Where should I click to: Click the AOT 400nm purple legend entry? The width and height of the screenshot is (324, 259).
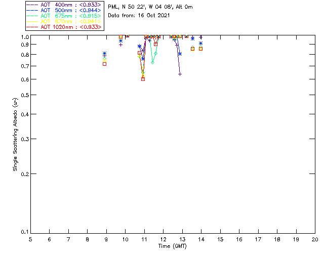point(64,5)
